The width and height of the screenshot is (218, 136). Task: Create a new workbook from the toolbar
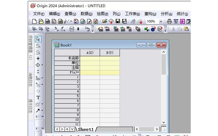click(x=48, y=21)
